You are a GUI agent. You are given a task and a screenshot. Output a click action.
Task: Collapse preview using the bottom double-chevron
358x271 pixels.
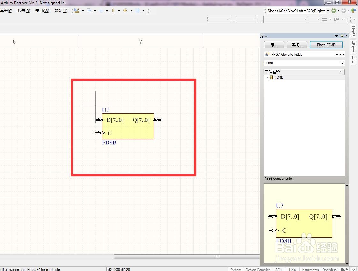[x=347, y=264]
